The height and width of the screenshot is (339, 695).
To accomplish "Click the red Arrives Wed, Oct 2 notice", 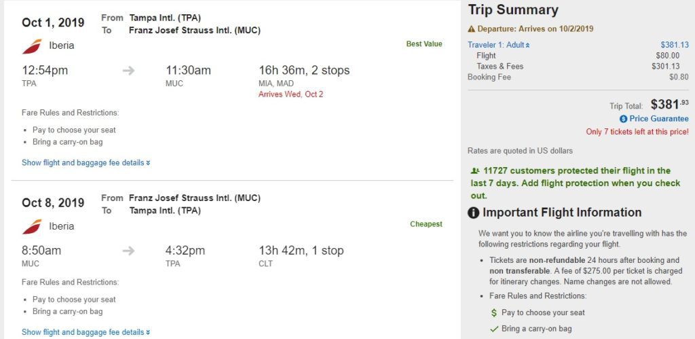I will 290,94.
